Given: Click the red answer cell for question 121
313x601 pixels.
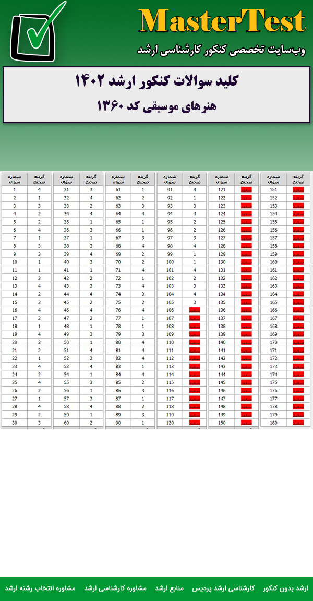Looking at the screenshot, I should tap(246, 190).
